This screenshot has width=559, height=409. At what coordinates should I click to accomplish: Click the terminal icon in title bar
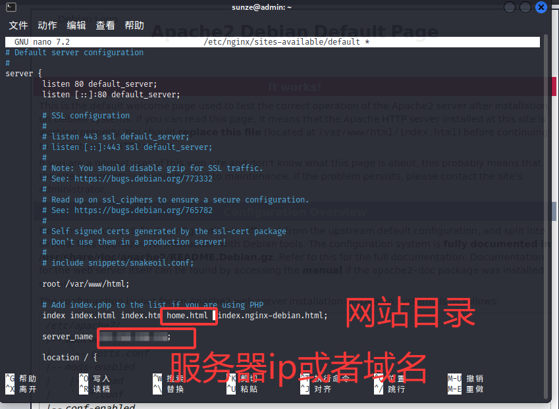(11, 7)
